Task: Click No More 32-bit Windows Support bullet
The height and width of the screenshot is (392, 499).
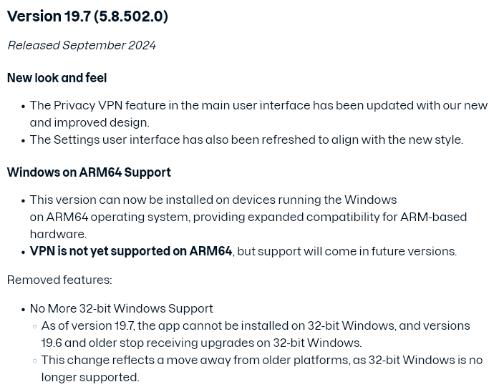Action: tap(121, 308)
